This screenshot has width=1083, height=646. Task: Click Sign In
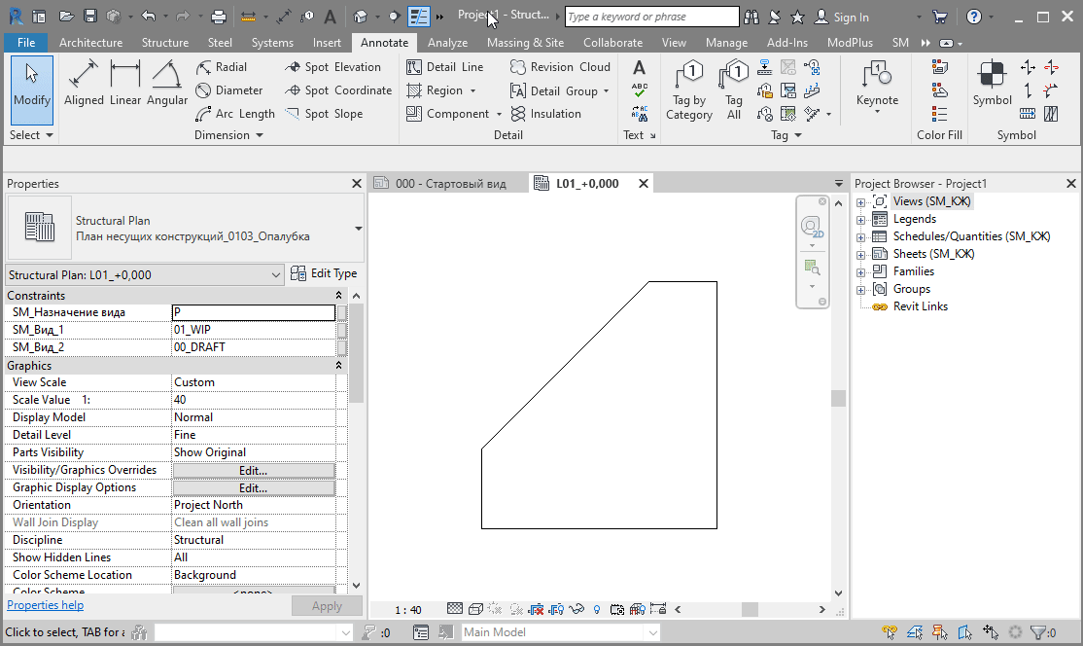[x=842, y=18]
